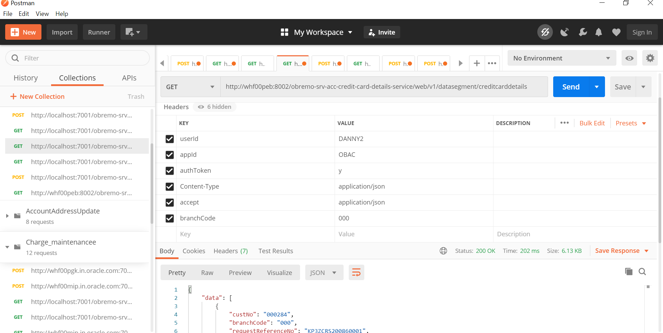
Task: Open the satellite capture requests icon
Action: [x=564, y=32]
